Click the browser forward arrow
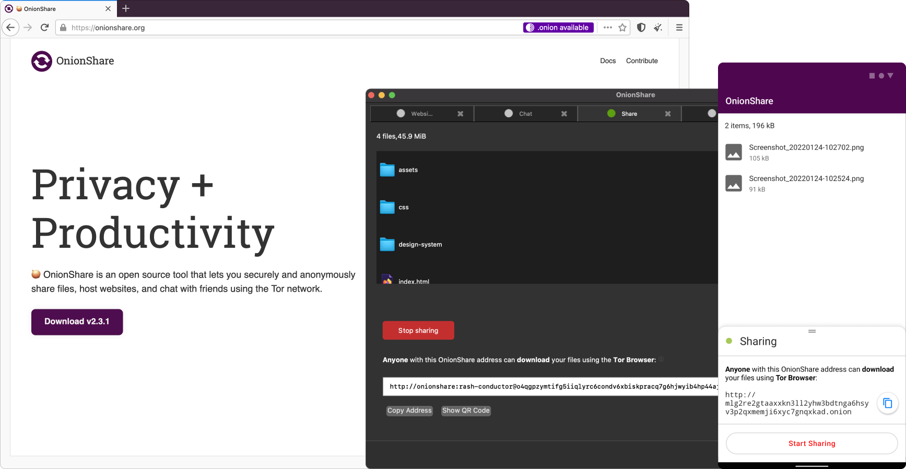This screenshot has width=906, height=469. coord(28,28)
